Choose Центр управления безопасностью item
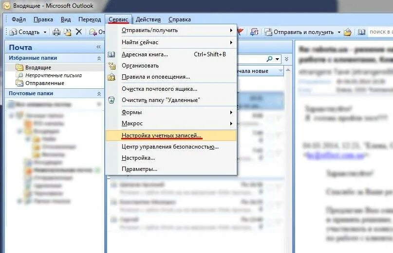The height and width of the screenshot is (253, 393). [171, 147]
